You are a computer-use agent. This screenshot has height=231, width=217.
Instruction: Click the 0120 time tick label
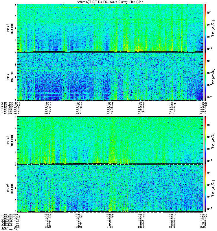tap(141, 227)
